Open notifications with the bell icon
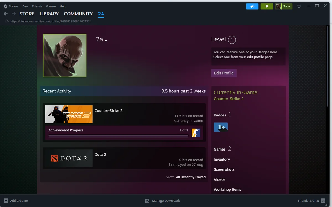This screenshot has width=332, height=207. (x=267, y=6)
